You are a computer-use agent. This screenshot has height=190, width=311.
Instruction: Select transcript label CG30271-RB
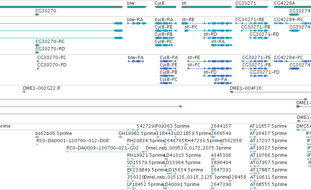coord(256,27)
